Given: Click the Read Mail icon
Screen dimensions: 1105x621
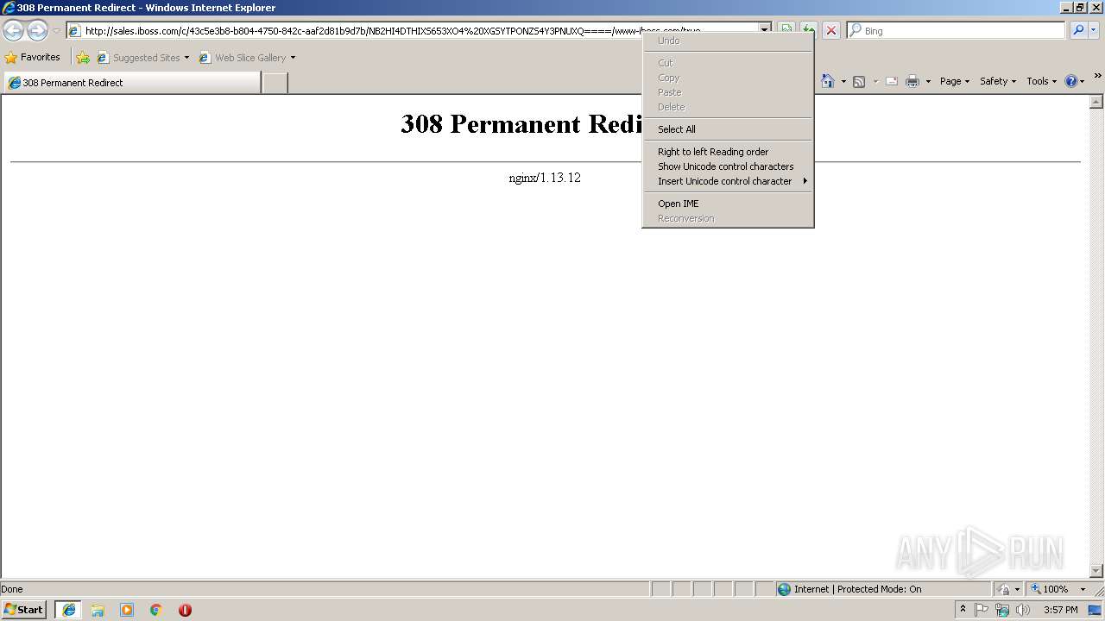Looking at the screenshot, I should tap(892, 81).
